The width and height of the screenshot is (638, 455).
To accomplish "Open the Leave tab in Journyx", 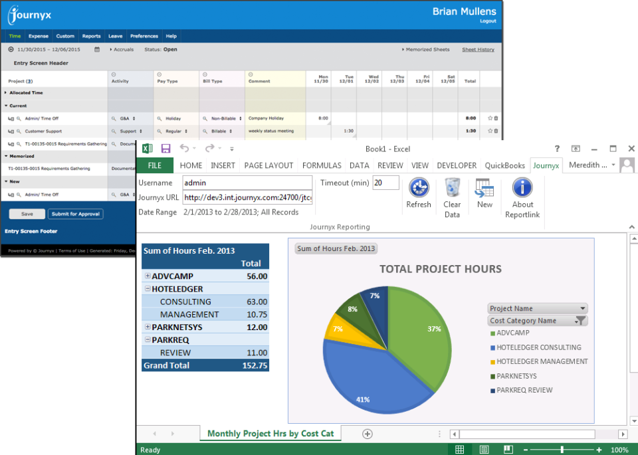I will [x=115, y=36].
